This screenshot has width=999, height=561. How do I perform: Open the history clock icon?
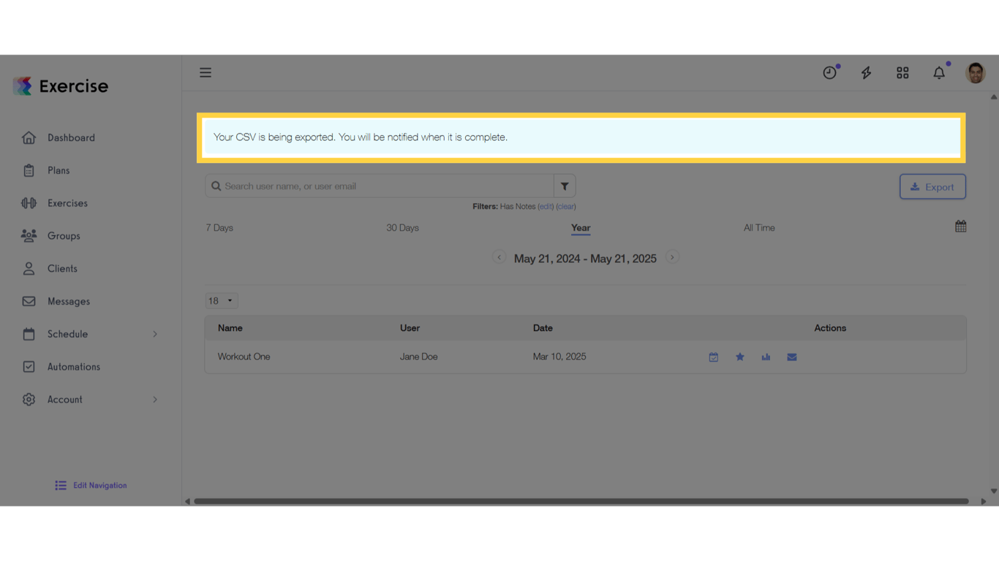click(829, 72)
